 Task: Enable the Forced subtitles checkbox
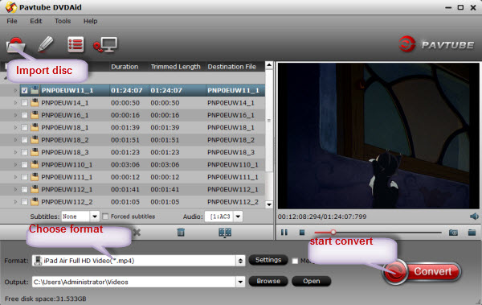[105, 216]
